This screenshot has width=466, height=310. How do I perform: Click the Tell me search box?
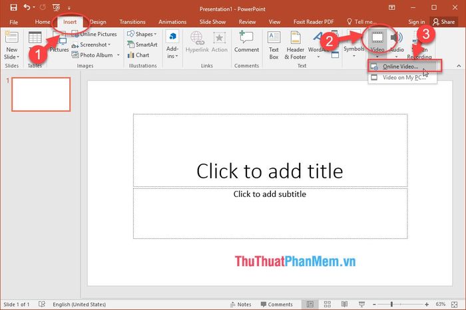pyautogui.click(x=361, y=22)
